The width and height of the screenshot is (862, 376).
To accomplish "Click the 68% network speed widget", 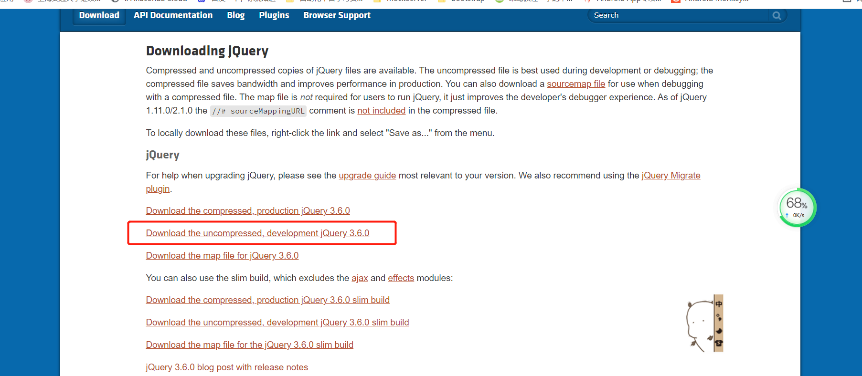I will click(797, 208).
